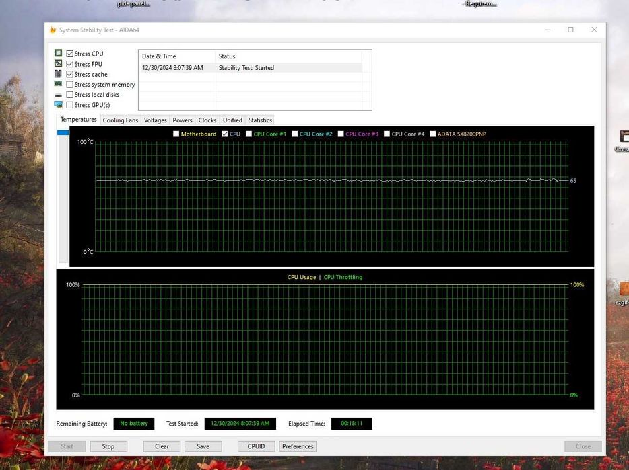Viewport: 629px width, 470px height.
Task: Click the 12/30/2024 8:07:39 AM log entry
Action: pos(172,68)
